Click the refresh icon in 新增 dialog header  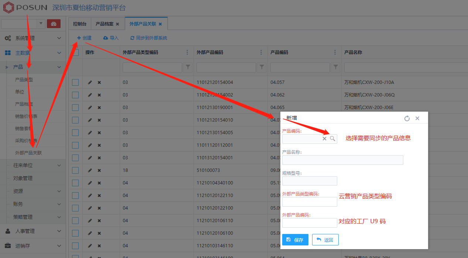407,118
